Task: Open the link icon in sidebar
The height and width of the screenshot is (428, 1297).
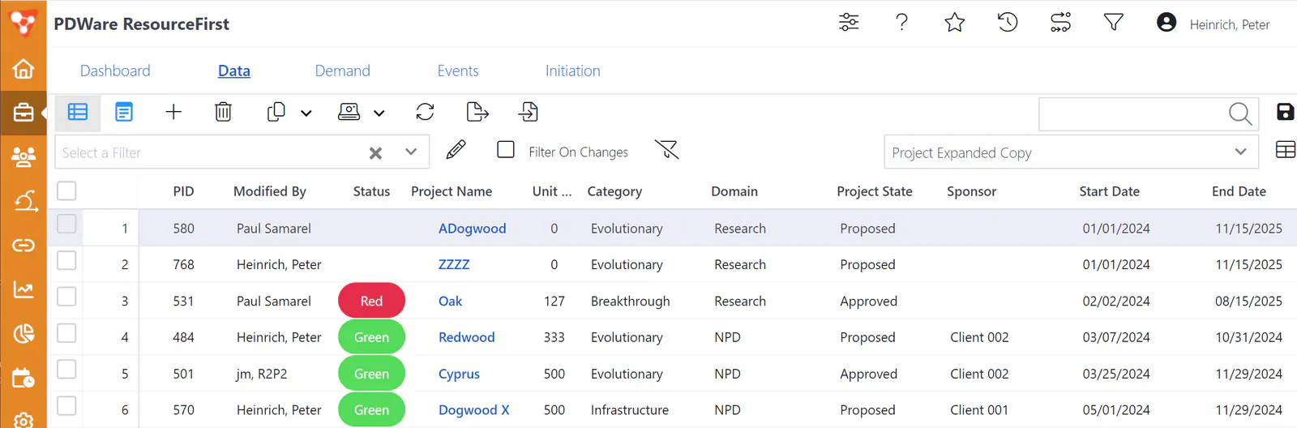Action: (24, 245)
